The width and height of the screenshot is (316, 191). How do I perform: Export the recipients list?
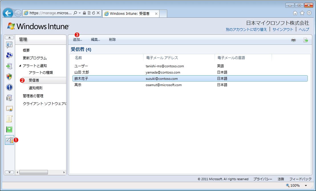pos(306,40)
